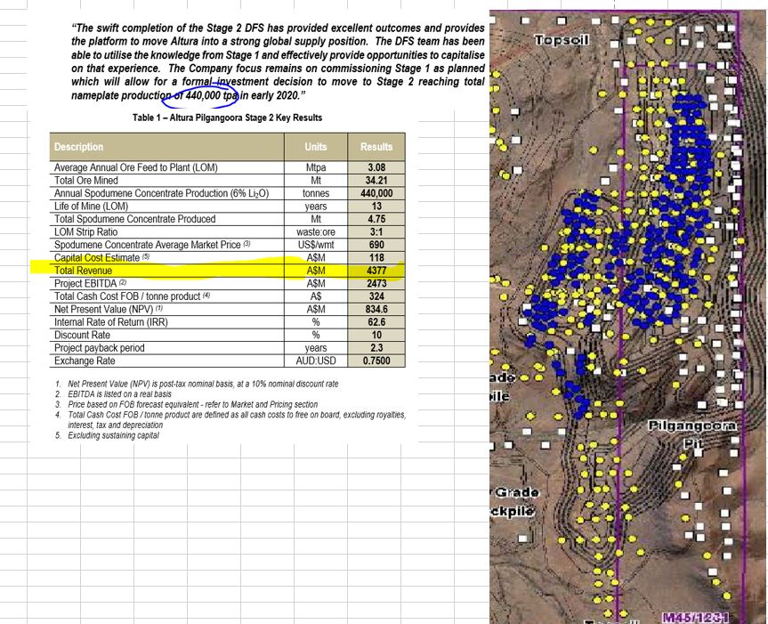Click the EBITDA value "2473"
The image size is (768, 624).
376,283
